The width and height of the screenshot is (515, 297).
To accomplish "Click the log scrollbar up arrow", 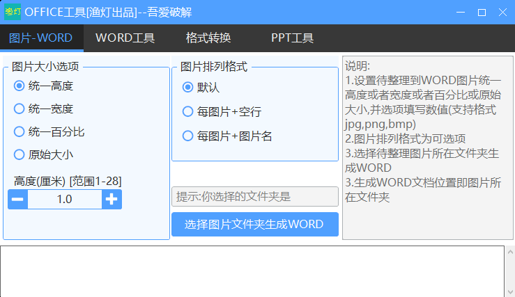I will 510,252.
